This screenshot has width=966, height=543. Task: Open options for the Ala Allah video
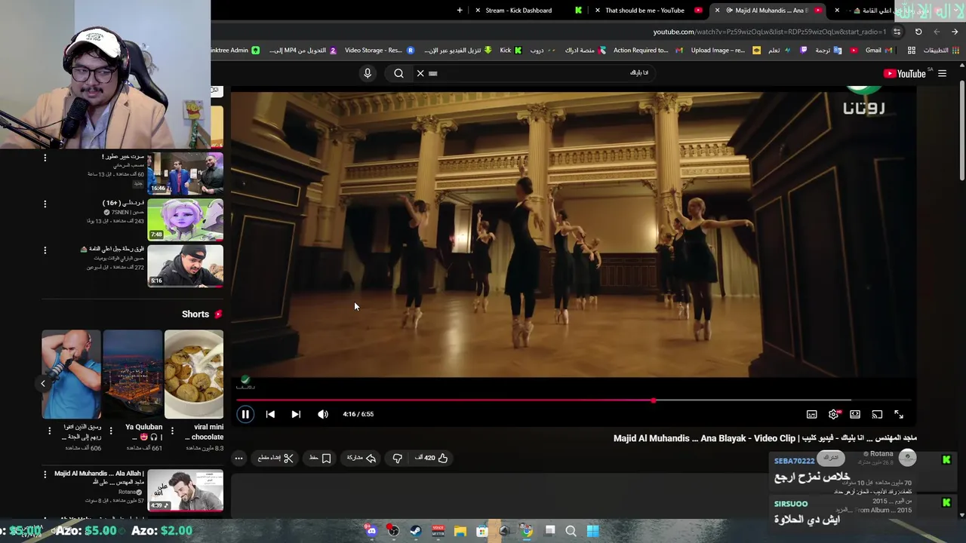click(x=45, y=474)
